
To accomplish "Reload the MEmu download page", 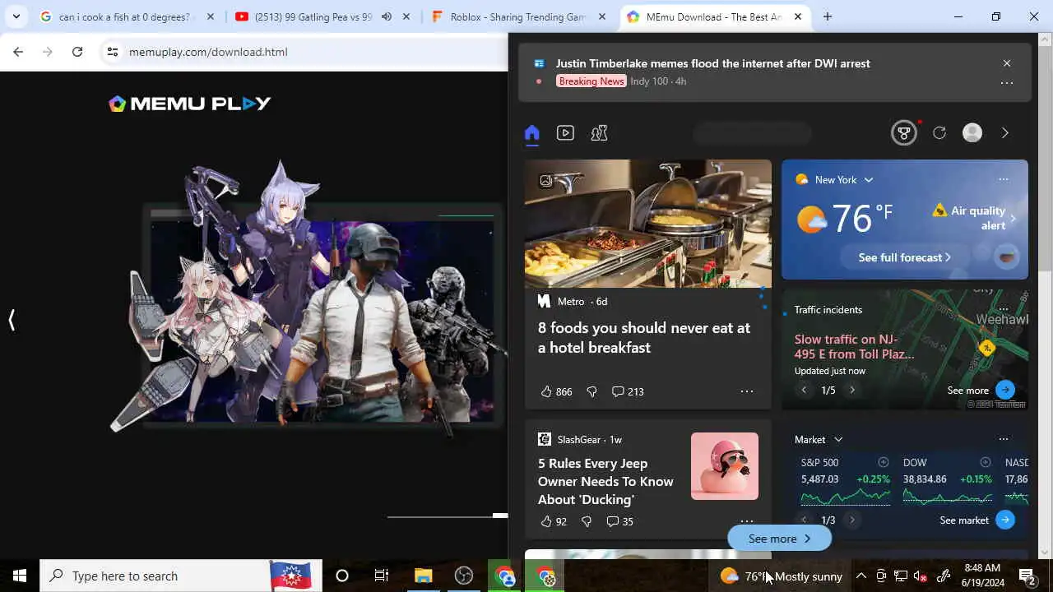I will click(x=77, y=52).
